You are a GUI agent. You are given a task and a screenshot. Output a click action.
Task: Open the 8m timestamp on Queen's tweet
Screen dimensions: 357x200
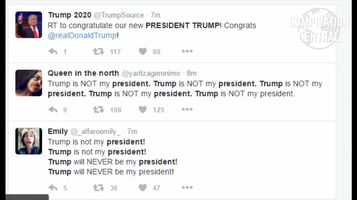(x=192, y=73)
